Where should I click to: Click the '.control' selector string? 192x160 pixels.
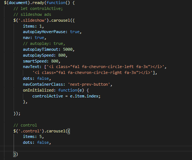tap(30, 131)
